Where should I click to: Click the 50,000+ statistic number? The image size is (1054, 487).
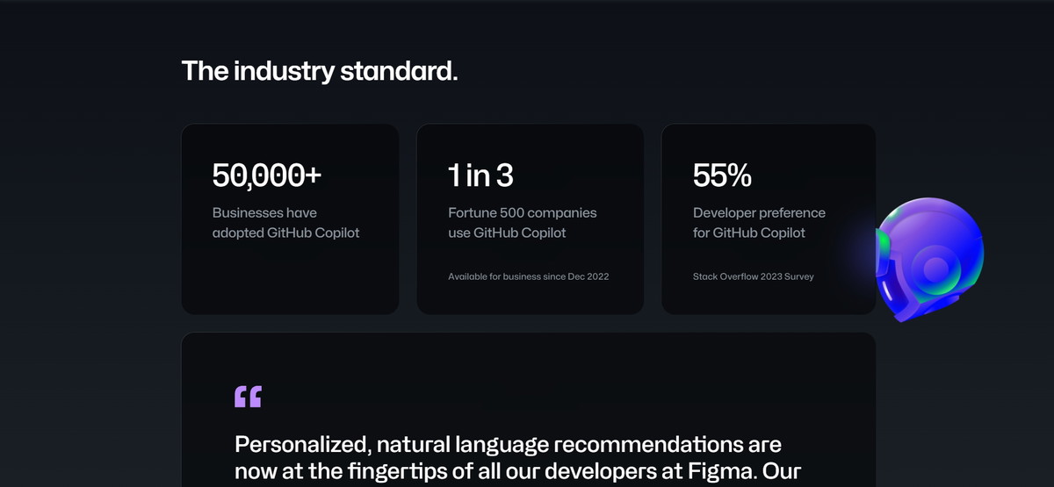267,175
